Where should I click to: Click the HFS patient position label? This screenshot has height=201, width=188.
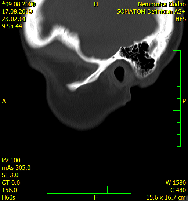[x=181, y=19]
